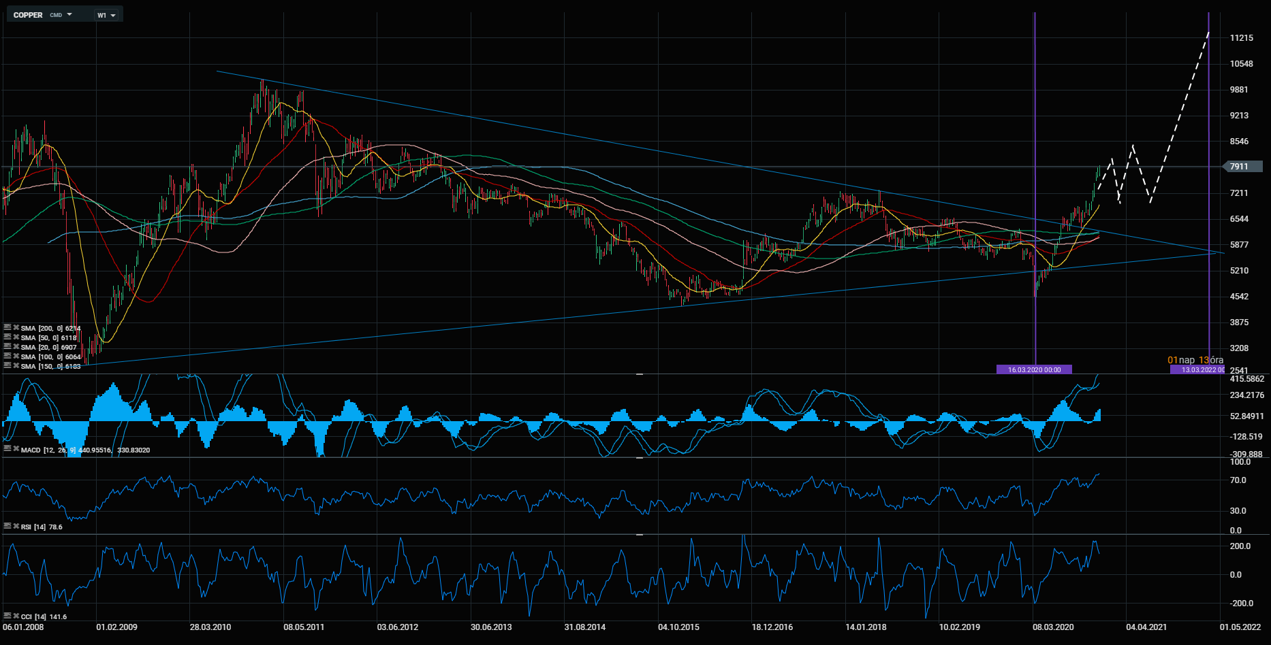
Task: Open the W1 timeframe dropdown
Action: pyautogui.click(x=106, y=15)
